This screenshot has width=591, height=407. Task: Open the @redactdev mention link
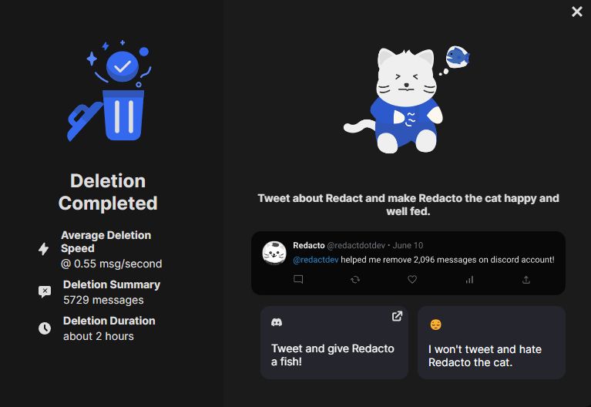[x=316, y=260]
